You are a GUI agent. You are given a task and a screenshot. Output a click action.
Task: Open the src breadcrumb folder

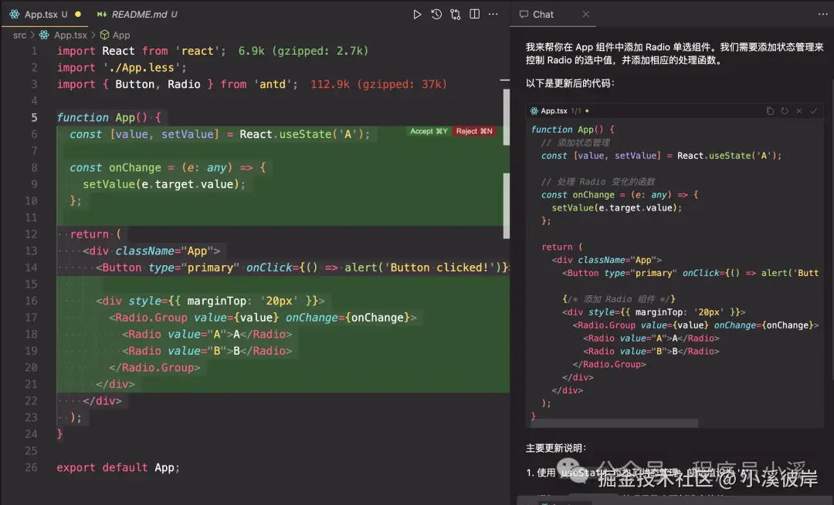(19, 35)
